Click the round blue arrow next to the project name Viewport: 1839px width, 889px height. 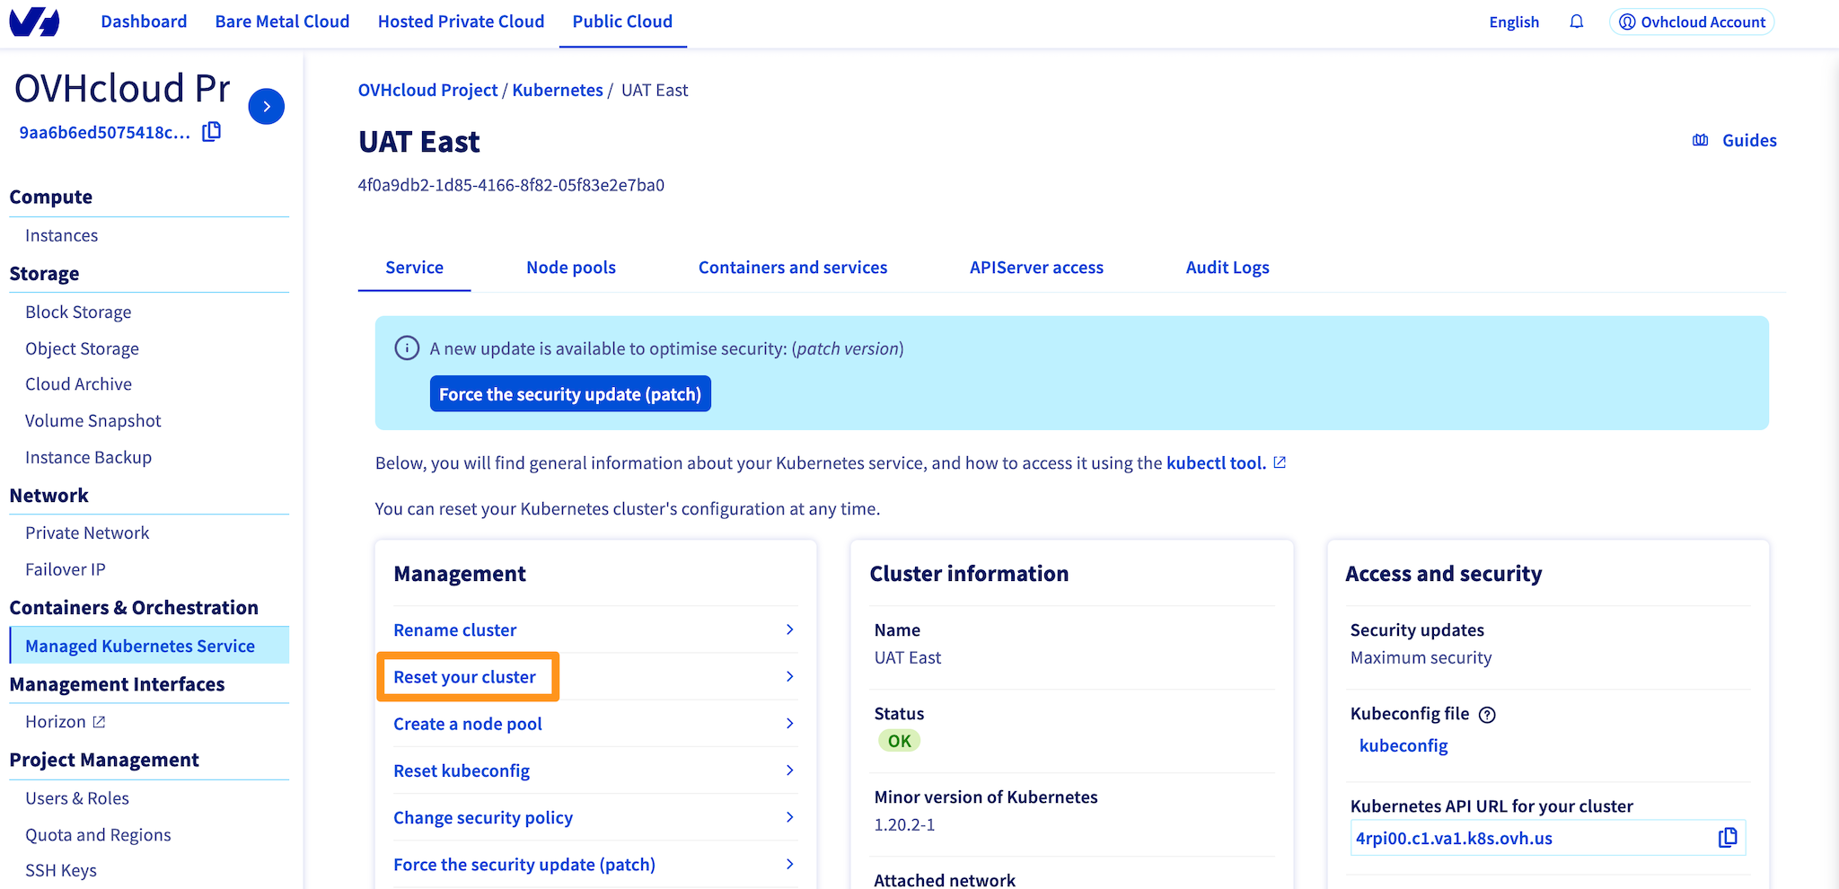point(267,106)
